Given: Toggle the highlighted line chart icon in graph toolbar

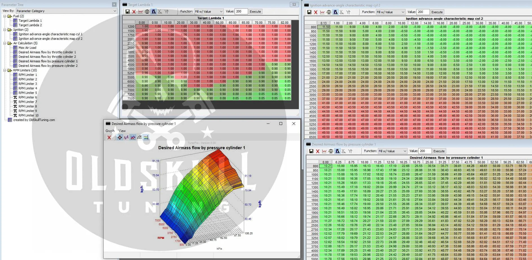Looking at the screenshot, I should (x=133, y=137).
